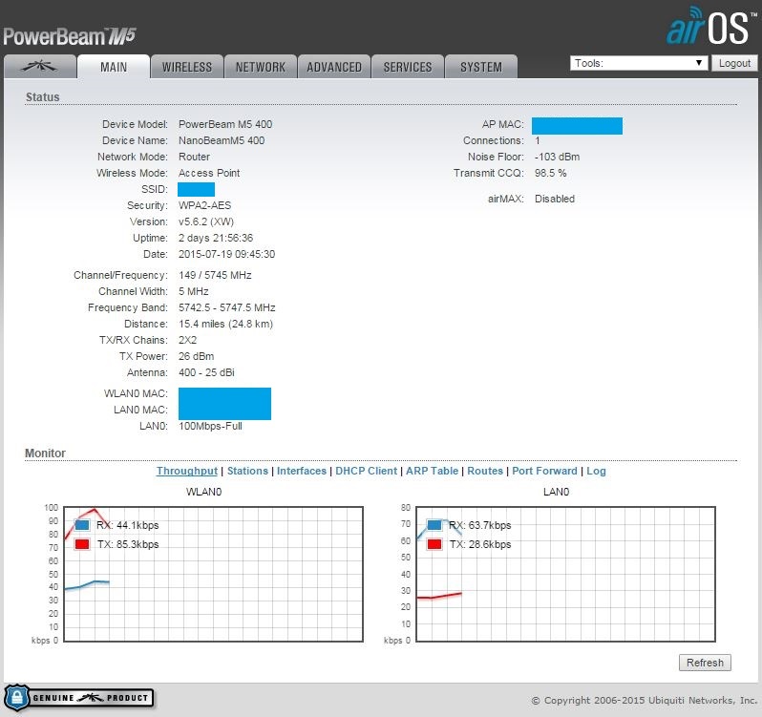Screen dimensions: 762x717
Task: Click the Monitor section heading
Action: click(x=45, y=453)
